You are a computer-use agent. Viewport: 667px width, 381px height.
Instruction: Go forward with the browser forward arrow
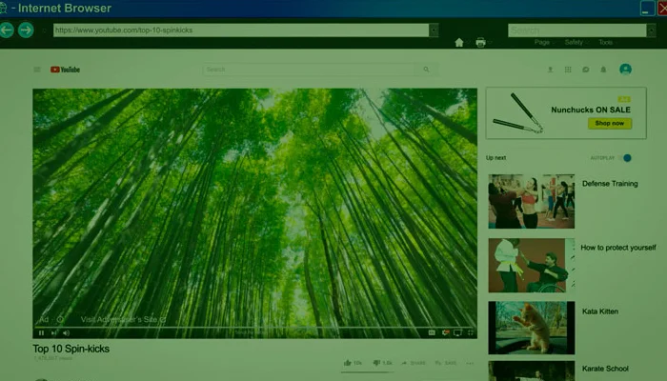[x=26, y=30]
